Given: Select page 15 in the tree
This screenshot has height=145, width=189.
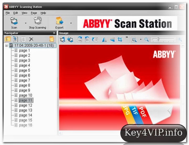Looking at the screenshot, I should (25, 120).
